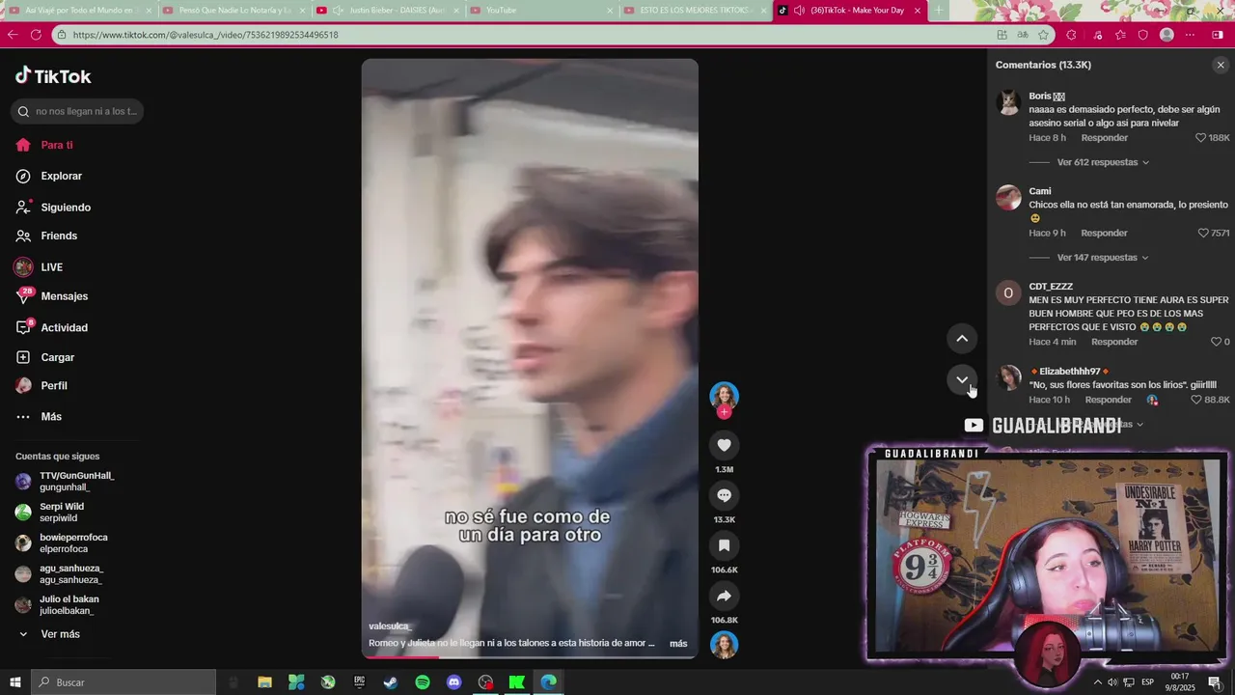Like CDT_EZZZ comment with 0 likes
The width and height of the screenshot is (1235, 695).
tap(1216, 342)
